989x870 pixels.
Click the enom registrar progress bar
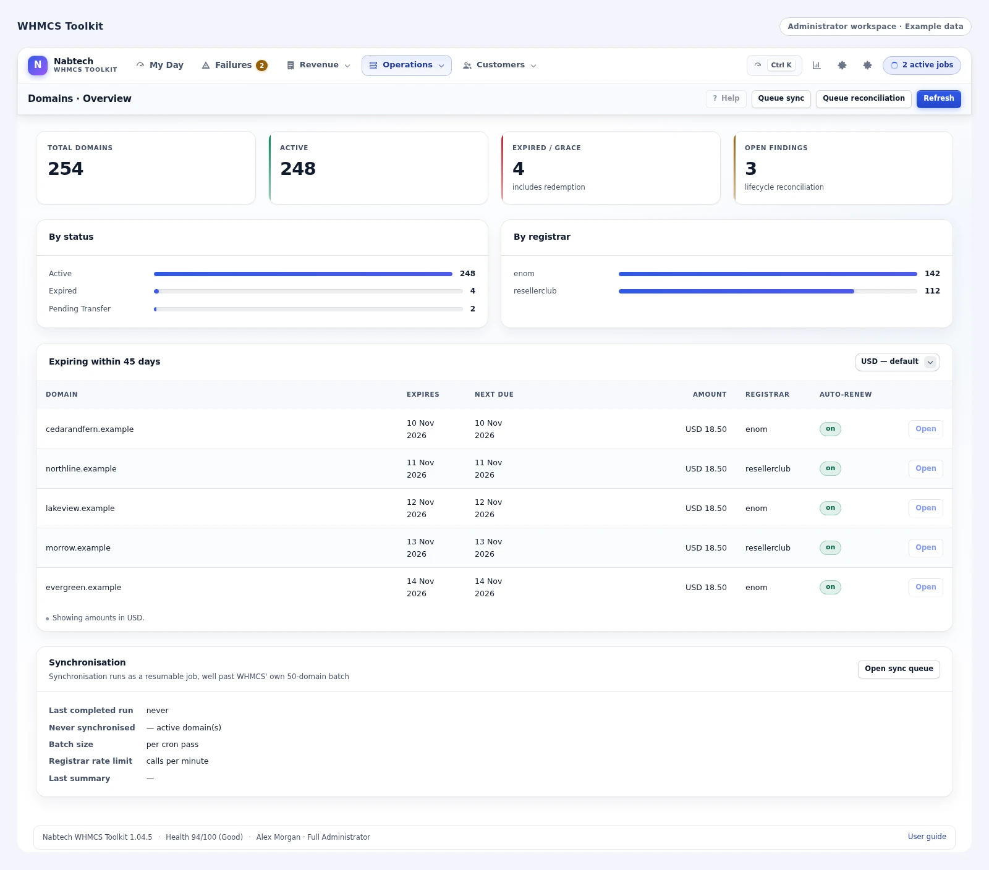(x=768, y=274)
